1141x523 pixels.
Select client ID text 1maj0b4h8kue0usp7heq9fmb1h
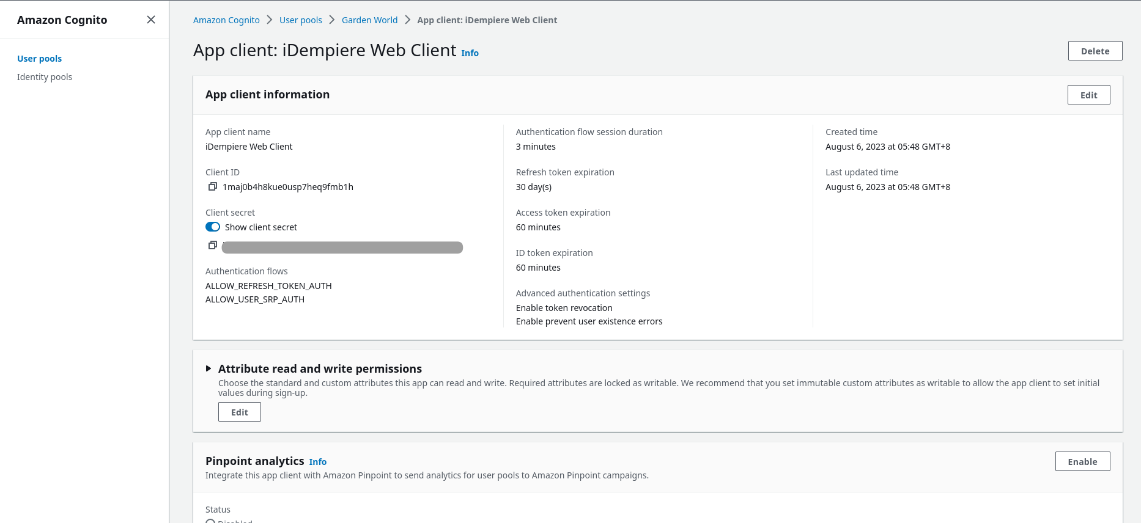click(288, 187)
